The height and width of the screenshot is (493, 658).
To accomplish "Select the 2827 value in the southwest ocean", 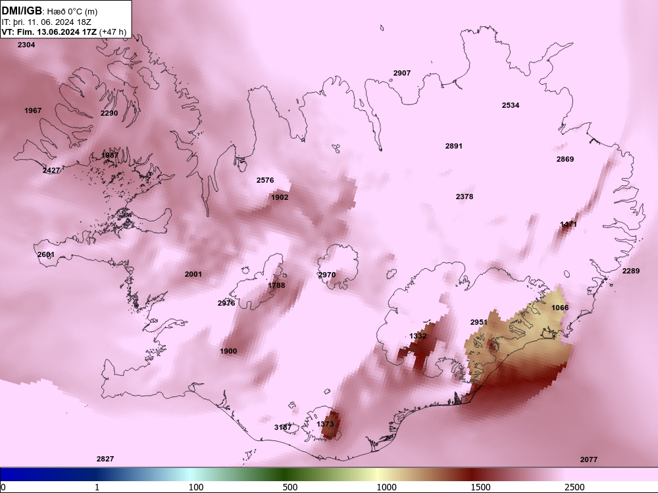I will click(105, 459).
